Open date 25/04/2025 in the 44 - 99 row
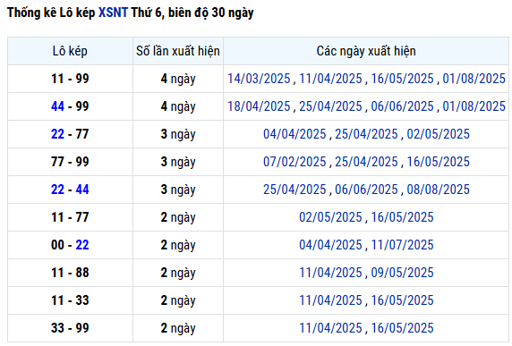Image resolution: width=512 pixels, height=346 pixels. coord(330,106)
